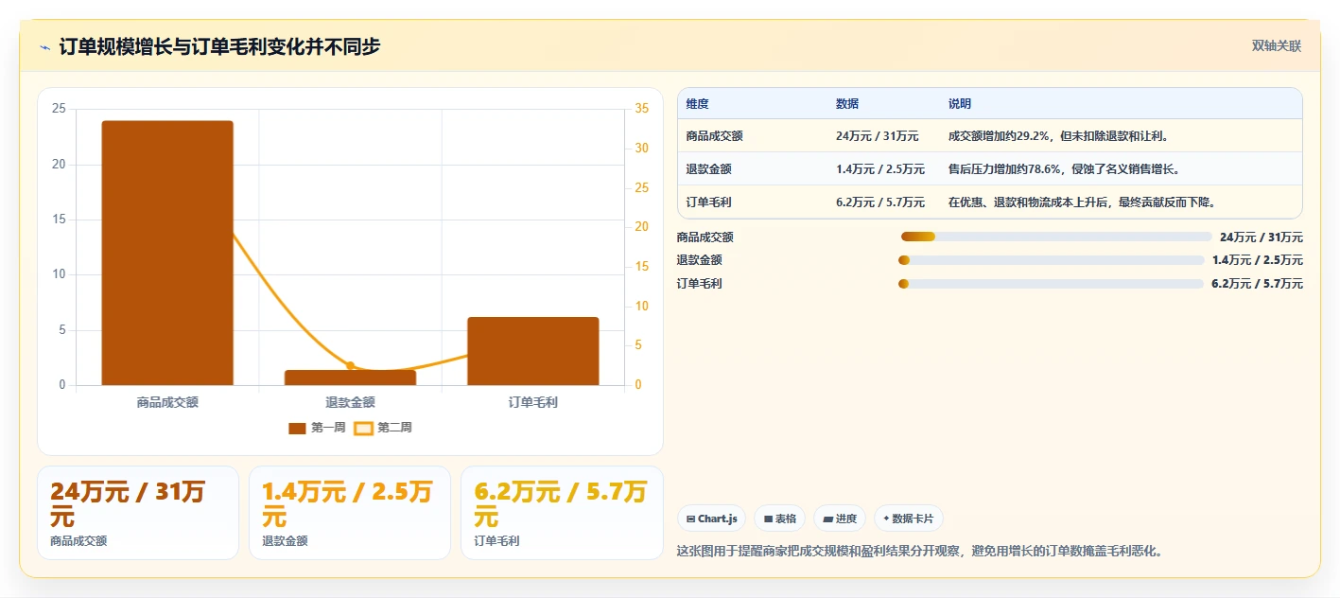Viewport: 1340px width, 598px height.
Task: Click left axis value 25
Action: click(59, 109)
